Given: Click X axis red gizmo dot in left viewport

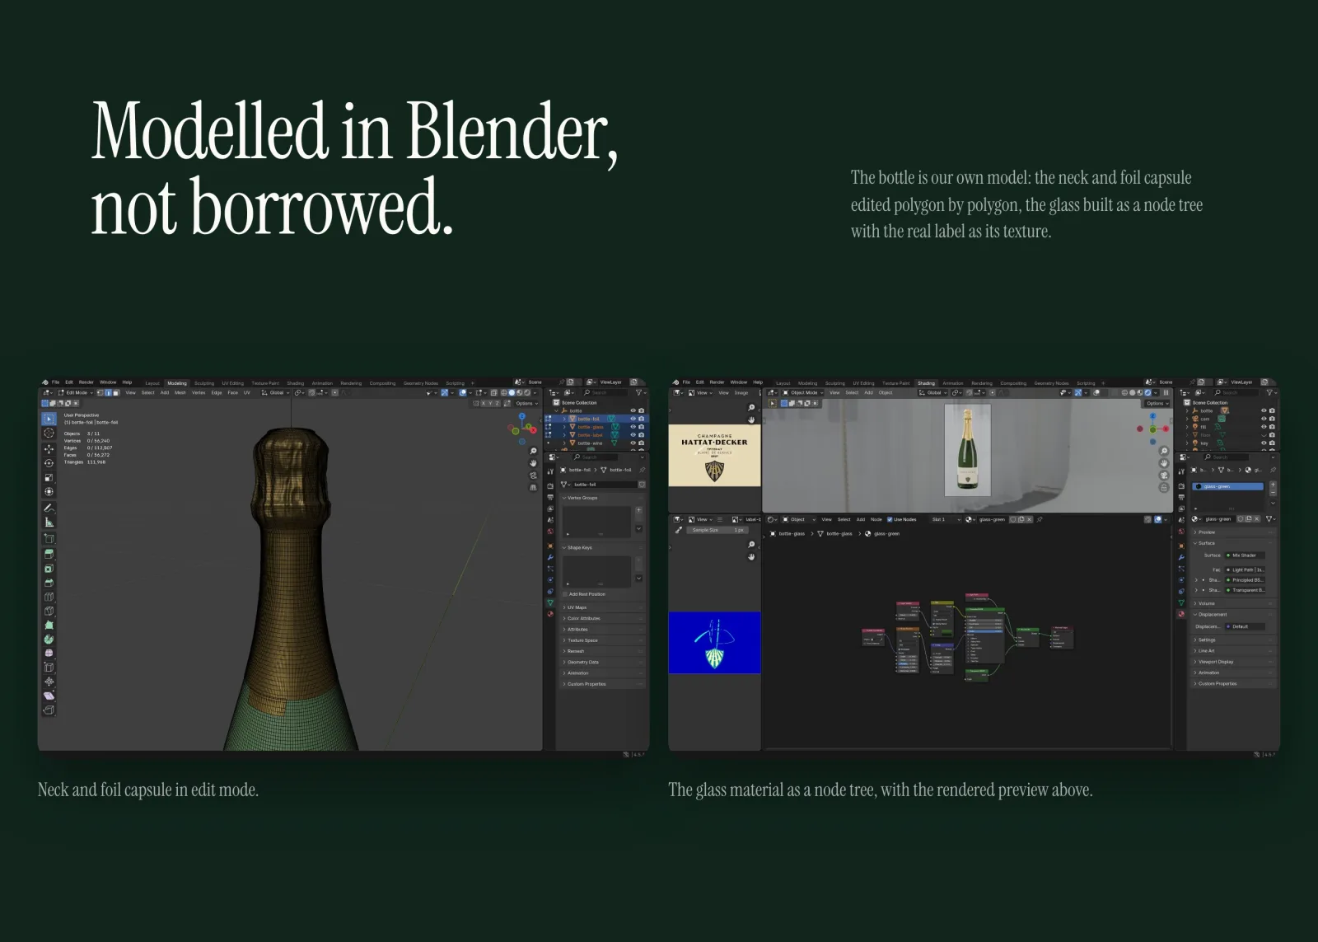Looking at the screenshot, I should tap(534, 430).
